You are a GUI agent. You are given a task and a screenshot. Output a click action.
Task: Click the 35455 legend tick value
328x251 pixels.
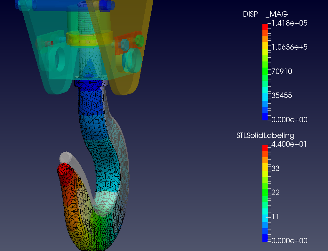(282, 95)
